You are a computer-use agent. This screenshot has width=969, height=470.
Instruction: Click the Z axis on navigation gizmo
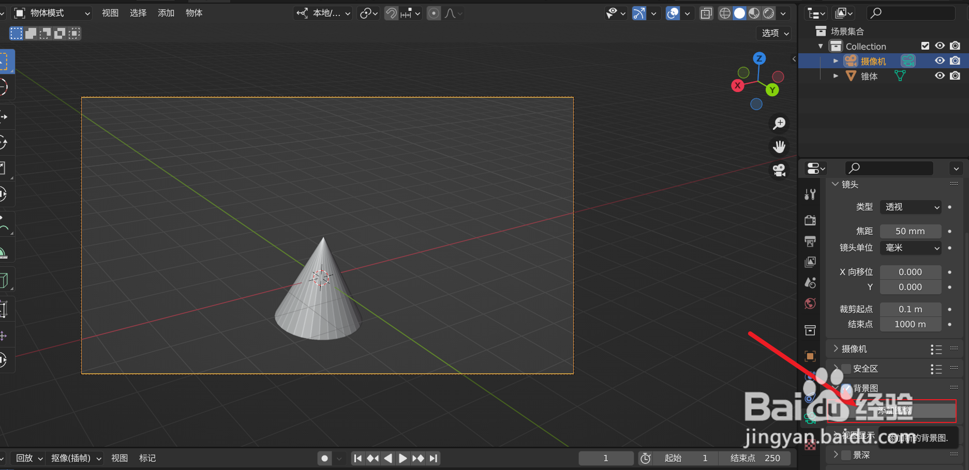click(759, 58)
